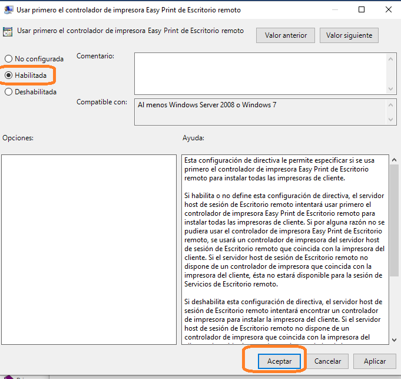Confirm with the Aceptar button
This screenshot has width=401, height=379.
pyautogui.click(x=279, y=361)
